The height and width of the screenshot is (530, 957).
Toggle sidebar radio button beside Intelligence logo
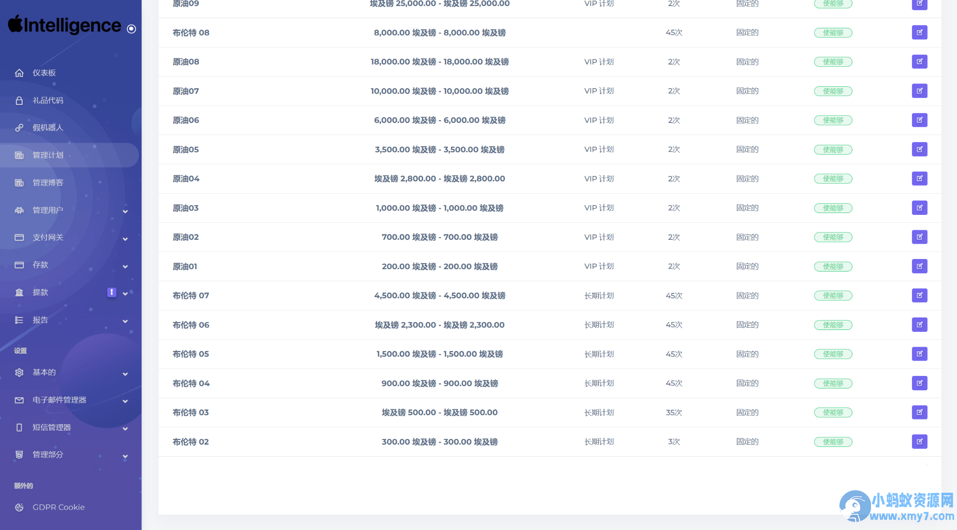pyautogui.click(x=132, y=29)
